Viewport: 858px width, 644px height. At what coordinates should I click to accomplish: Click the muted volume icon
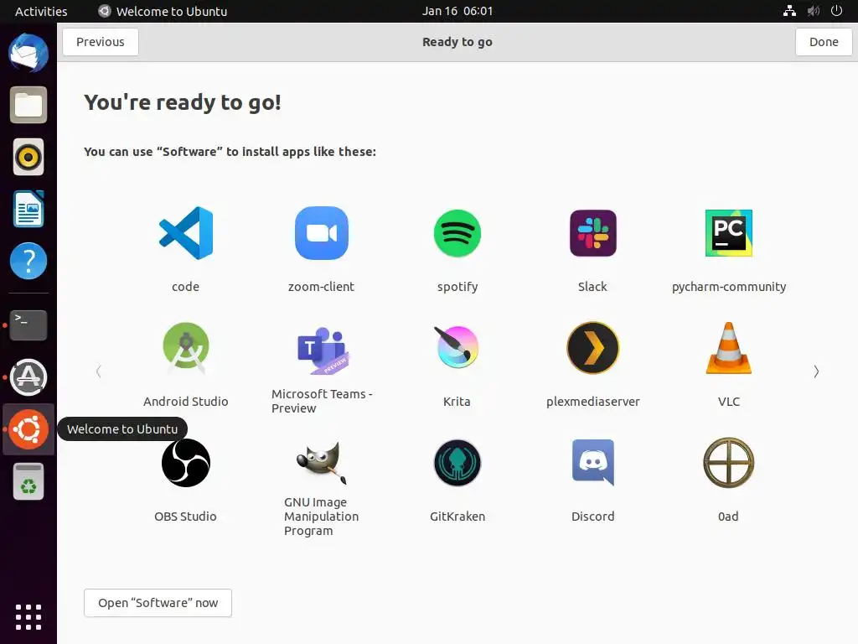pyautogui.click(x=814, y=11)
